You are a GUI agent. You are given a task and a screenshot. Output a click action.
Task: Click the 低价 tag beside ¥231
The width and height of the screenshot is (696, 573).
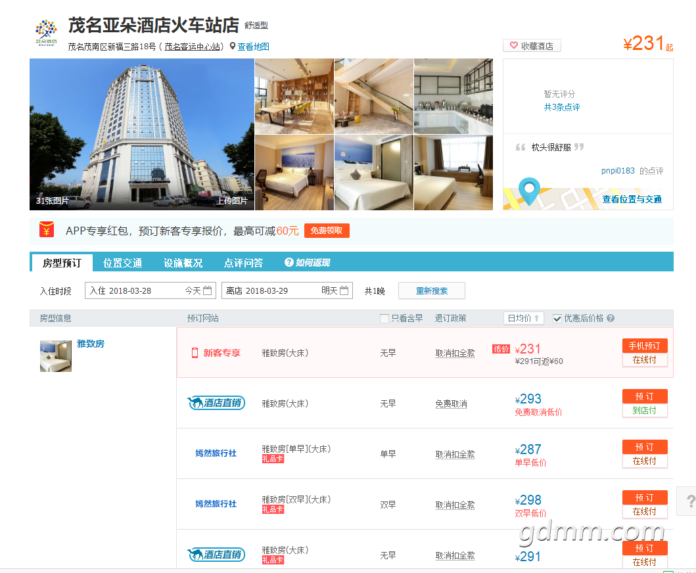501,349
